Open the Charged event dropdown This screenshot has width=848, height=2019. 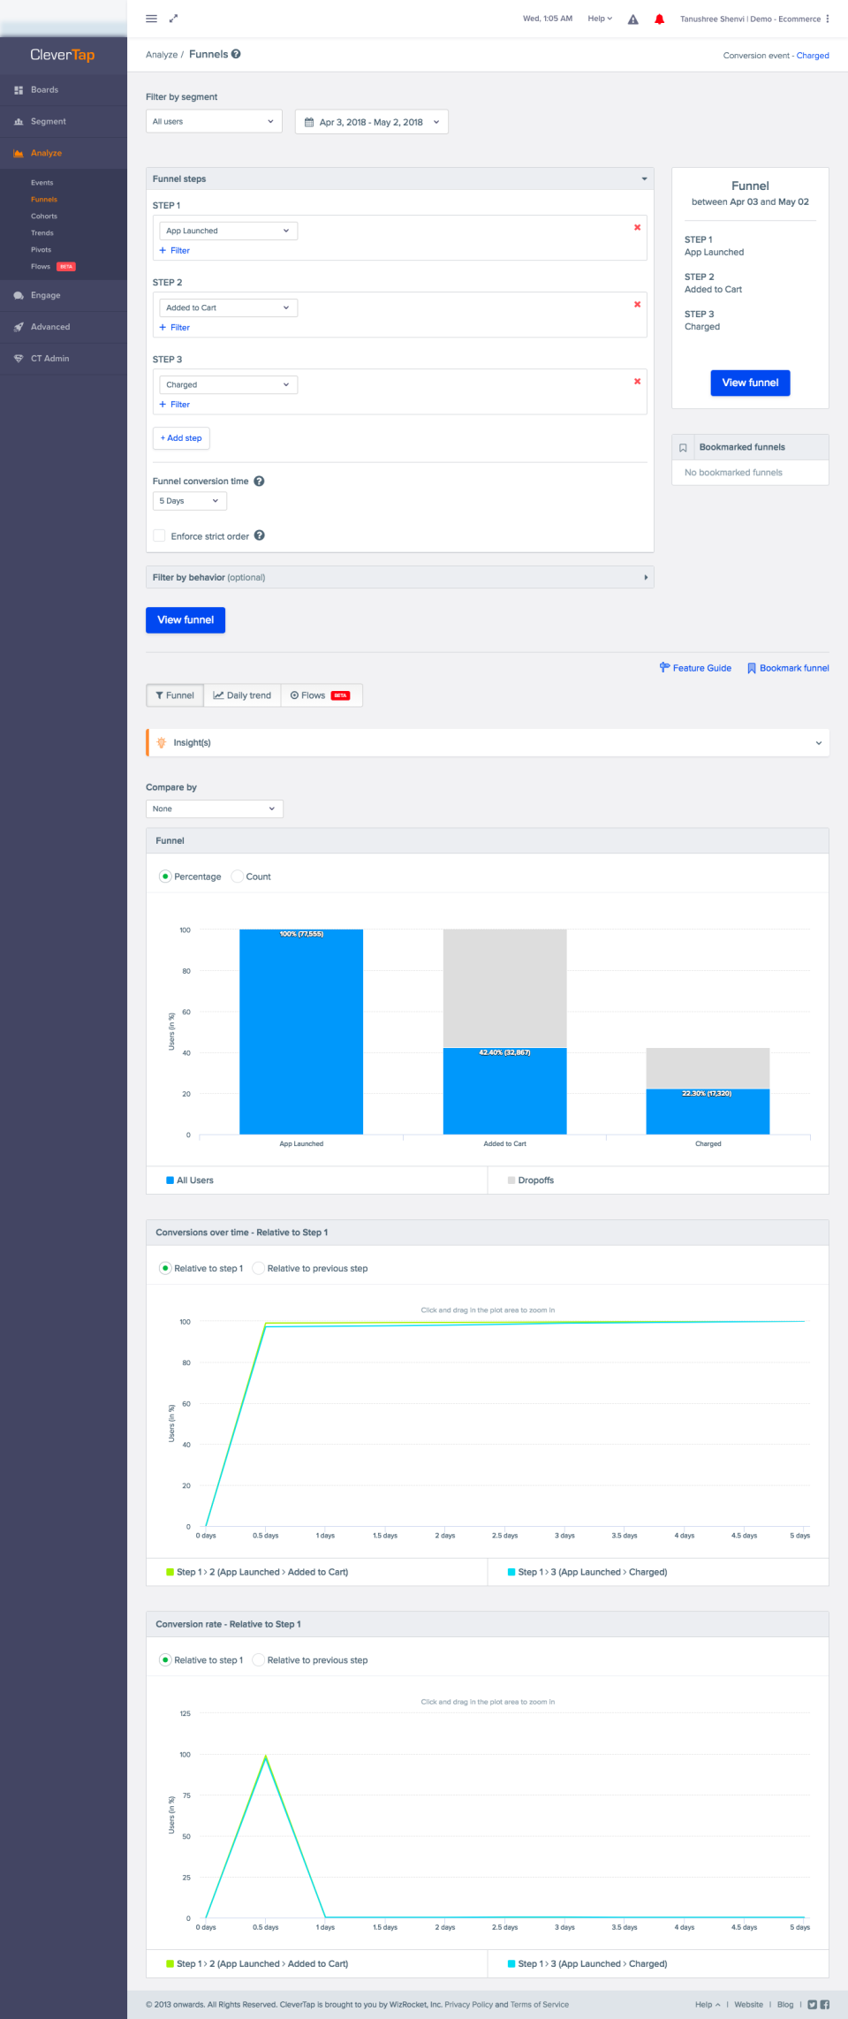click(x=228, y=384)
